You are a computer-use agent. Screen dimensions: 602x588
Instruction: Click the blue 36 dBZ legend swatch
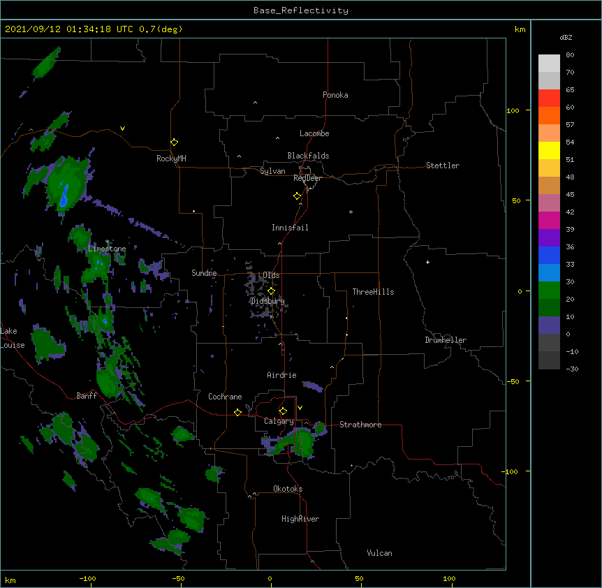click(x=549, y=255)
